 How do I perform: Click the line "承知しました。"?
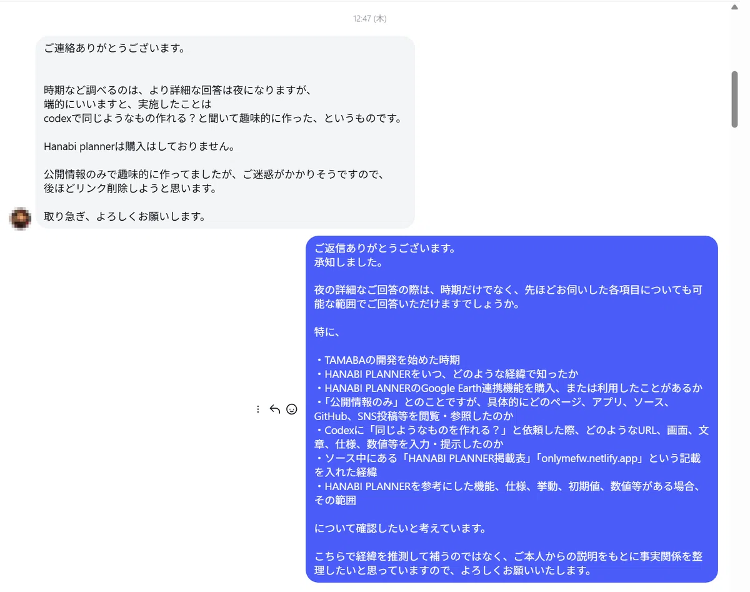point(349,262)
